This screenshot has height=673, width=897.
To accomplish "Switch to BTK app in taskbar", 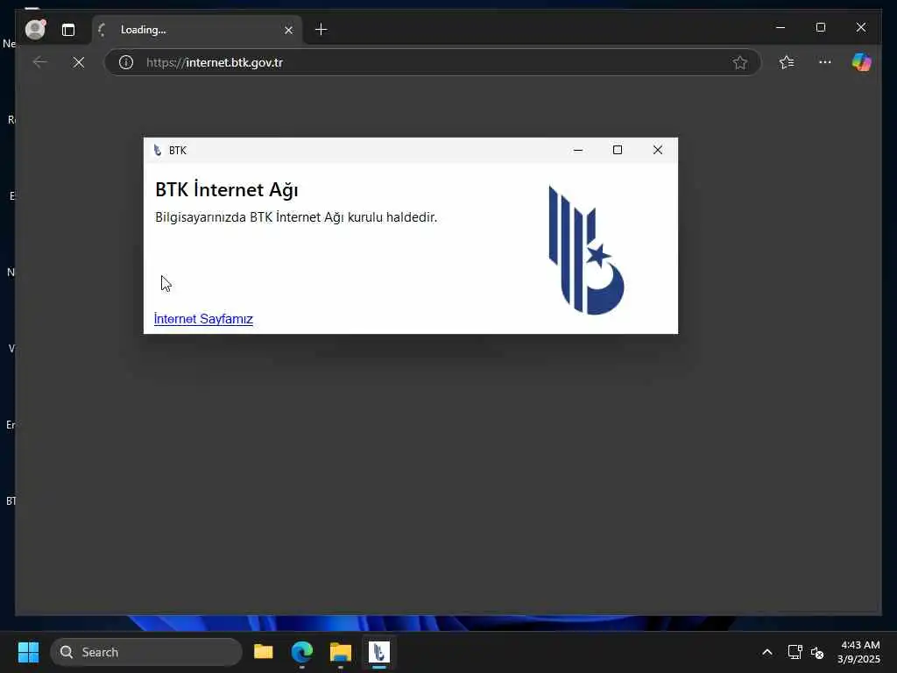I will [x=378, y=652].
